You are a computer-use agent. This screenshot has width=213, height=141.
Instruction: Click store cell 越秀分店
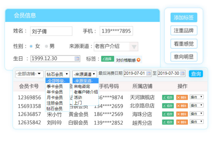coord(142,123)
